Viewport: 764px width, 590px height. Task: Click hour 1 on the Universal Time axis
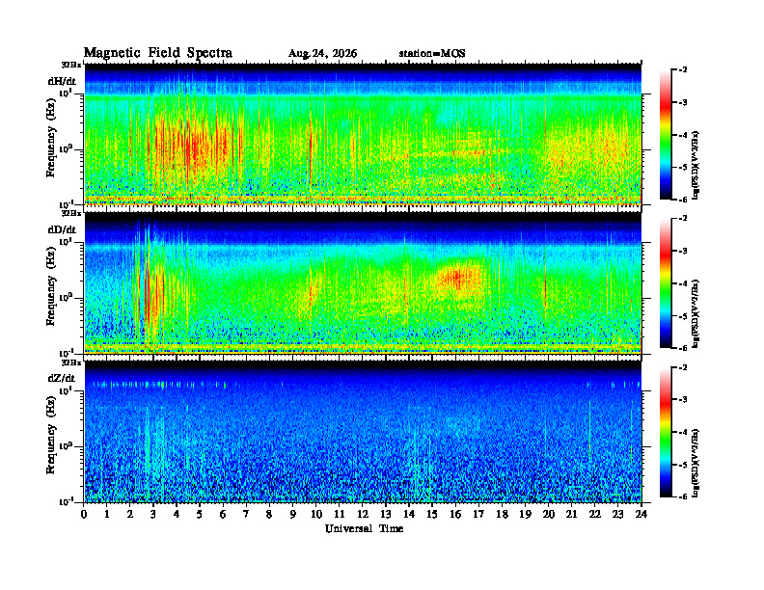pos(107,515)
